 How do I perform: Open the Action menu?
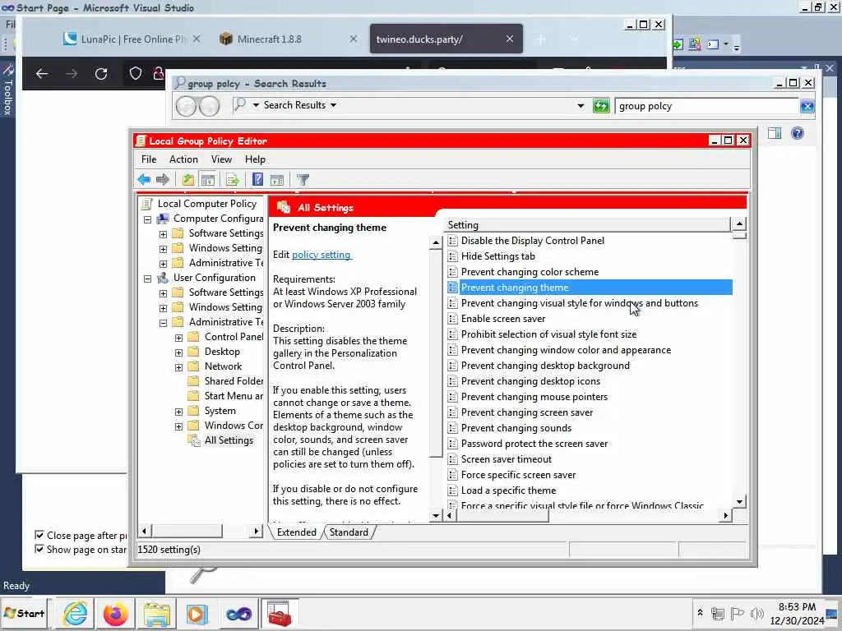183,159
